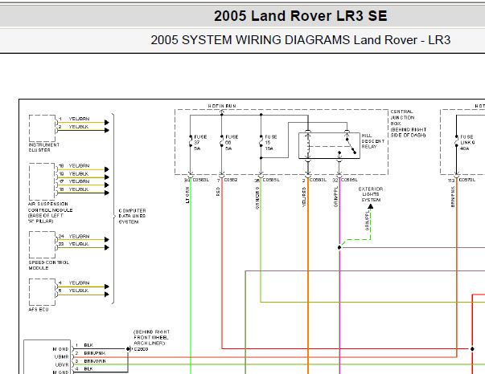Viewport: 485px width, 374px height.
Task: Click the dashed-line GRN/PPL label under exterior lights
Action: [x=367, y=221]
